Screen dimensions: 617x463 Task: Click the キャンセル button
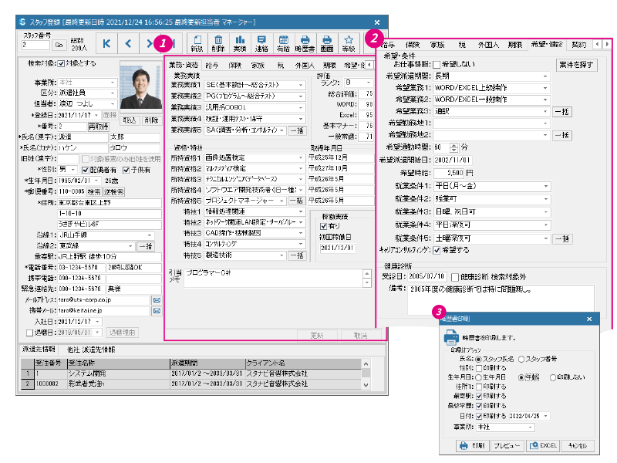pyautogui.click(x=577, y=445)
